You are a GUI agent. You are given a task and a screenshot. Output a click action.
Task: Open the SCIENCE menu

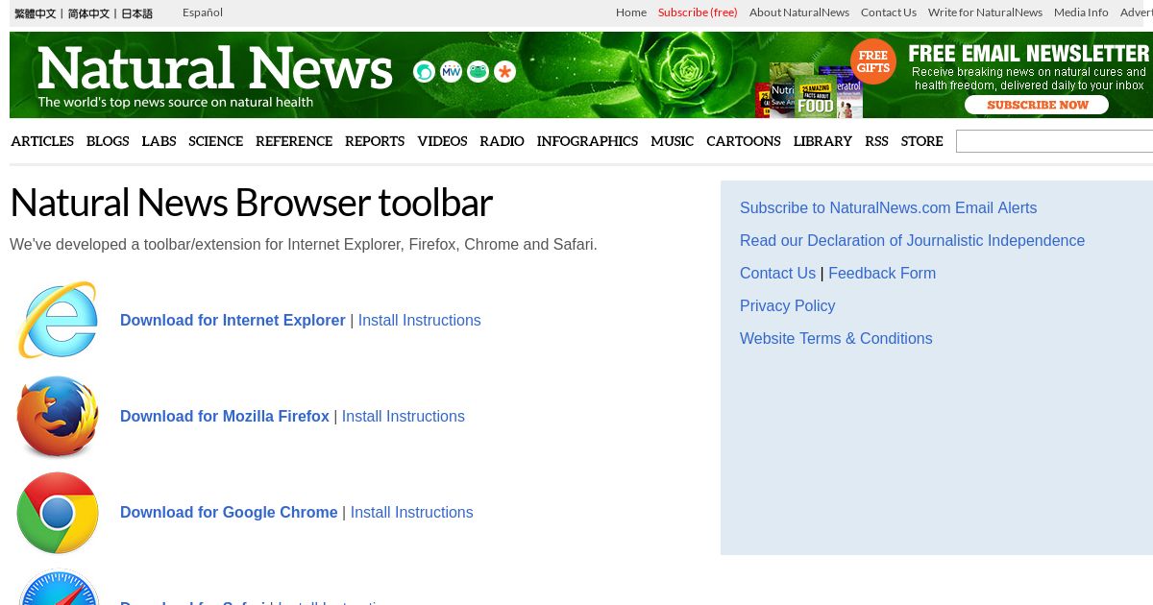pyautogui.click(x=215, y=141)
